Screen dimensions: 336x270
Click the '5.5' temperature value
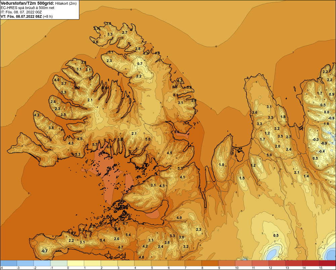pyautogui.click(x=92, y=226)
